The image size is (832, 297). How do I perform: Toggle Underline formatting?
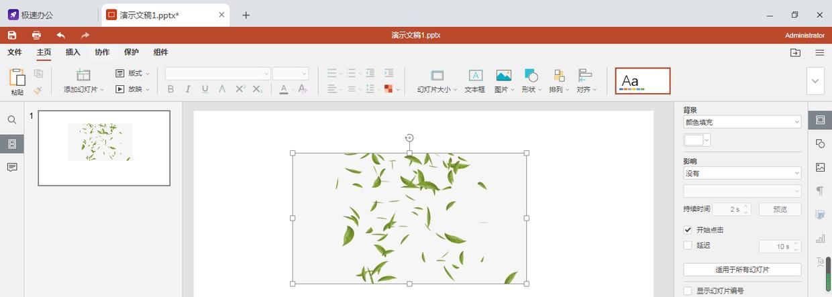tap(205, 89)
